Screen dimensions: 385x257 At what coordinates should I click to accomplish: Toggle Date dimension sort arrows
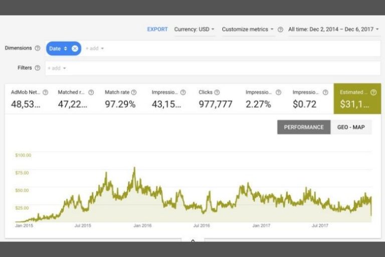tap(66, 49)
